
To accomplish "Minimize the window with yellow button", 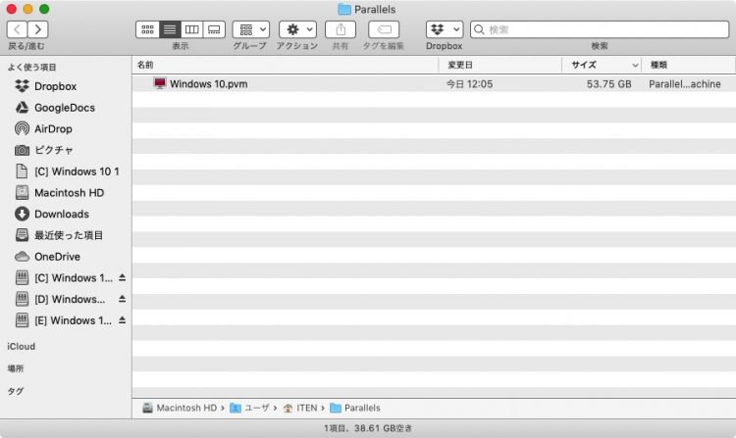I will 28,9.
